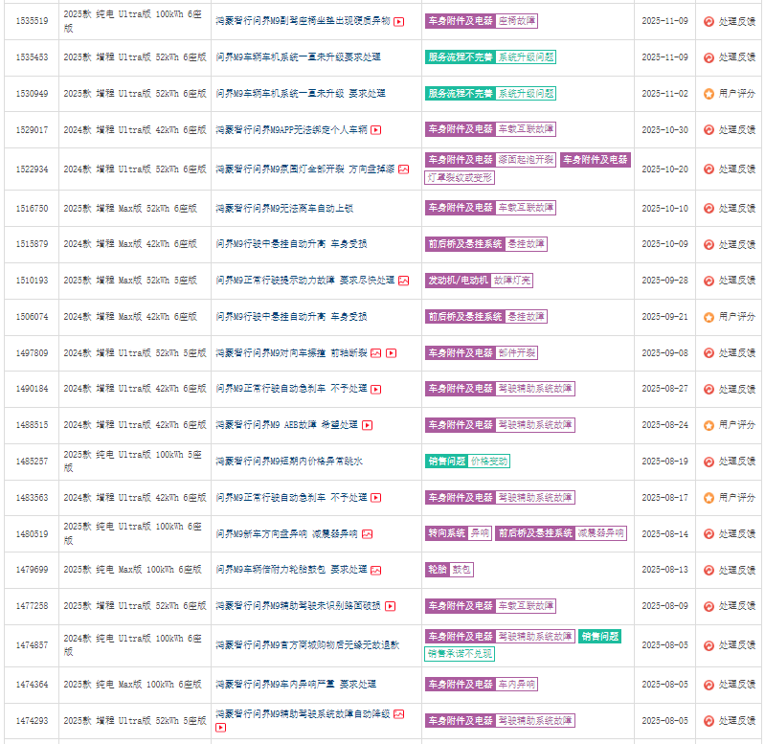Click the 漆面起泡开裂 tag
765x744 pixels.
coord(526,160)
